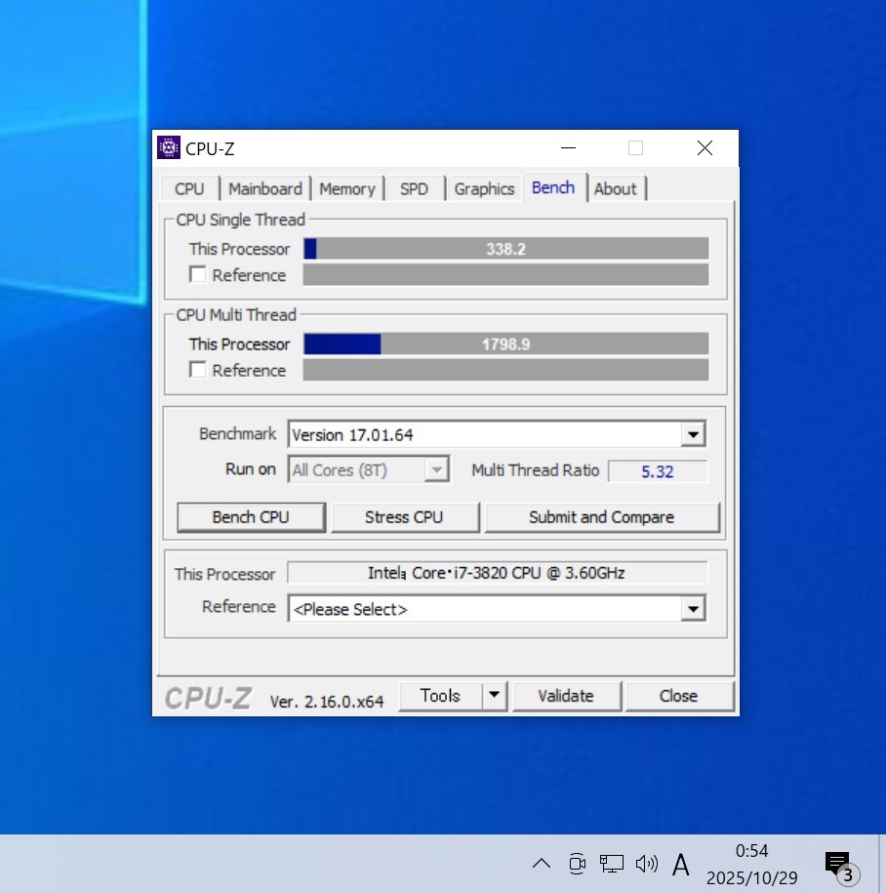The image size is (886, 893).
Task: Click the Bench CPU button
Action: (251, 517)
